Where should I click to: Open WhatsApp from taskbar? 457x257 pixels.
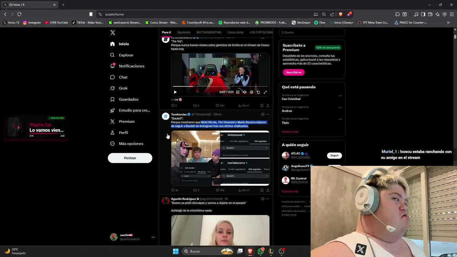pos(261,251)
